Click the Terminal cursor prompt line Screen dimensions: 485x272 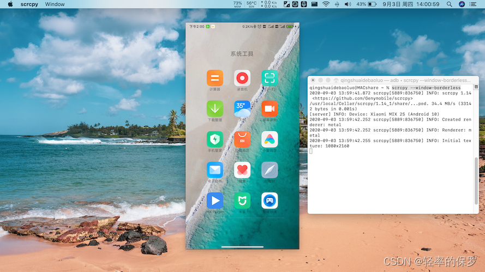tap(311, 151)
